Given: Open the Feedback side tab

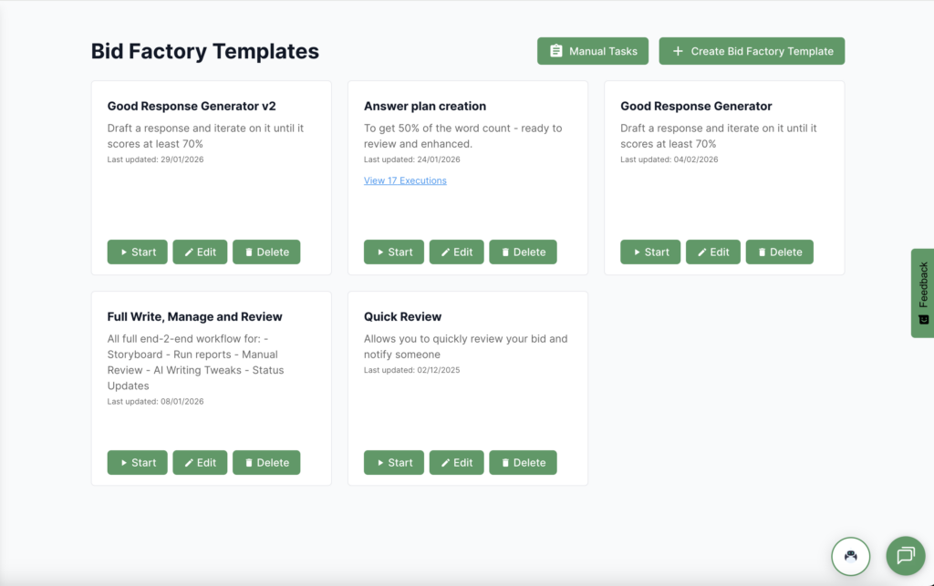Looking at the screenshot, I should 922,293.
